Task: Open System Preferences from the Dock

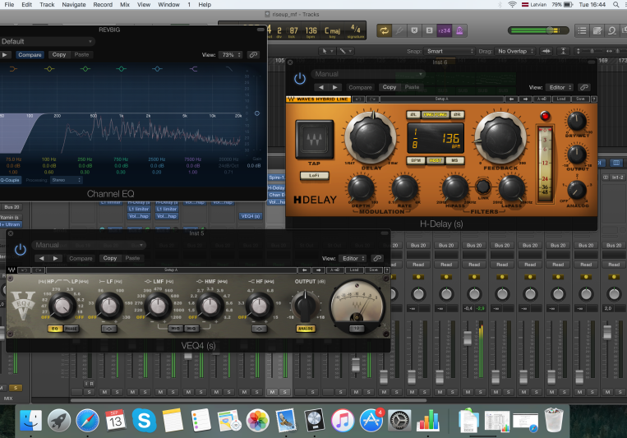Action: (399, 421)
